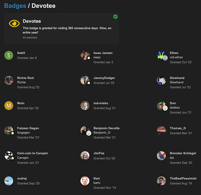Click the 'bts' username text
The width and height of the screenshot is (201, 195).
pyautogui.click(x=172, y=158)
